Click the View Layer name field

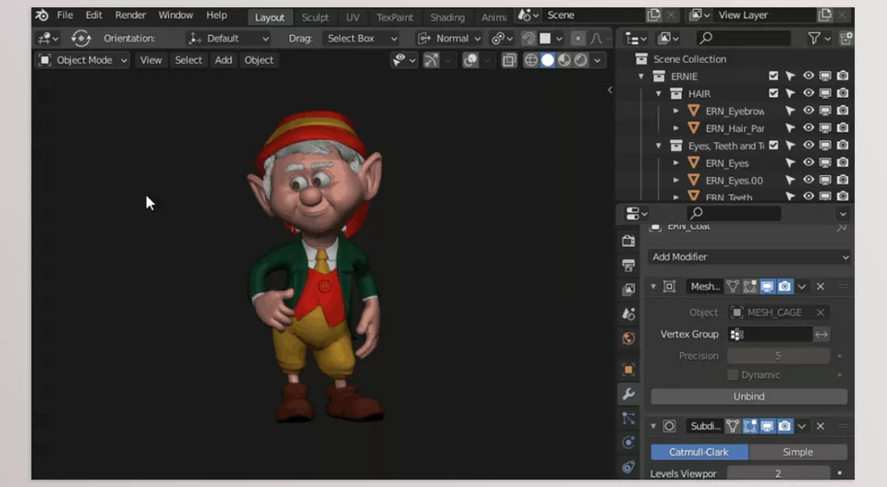click(x=767, y=16)
